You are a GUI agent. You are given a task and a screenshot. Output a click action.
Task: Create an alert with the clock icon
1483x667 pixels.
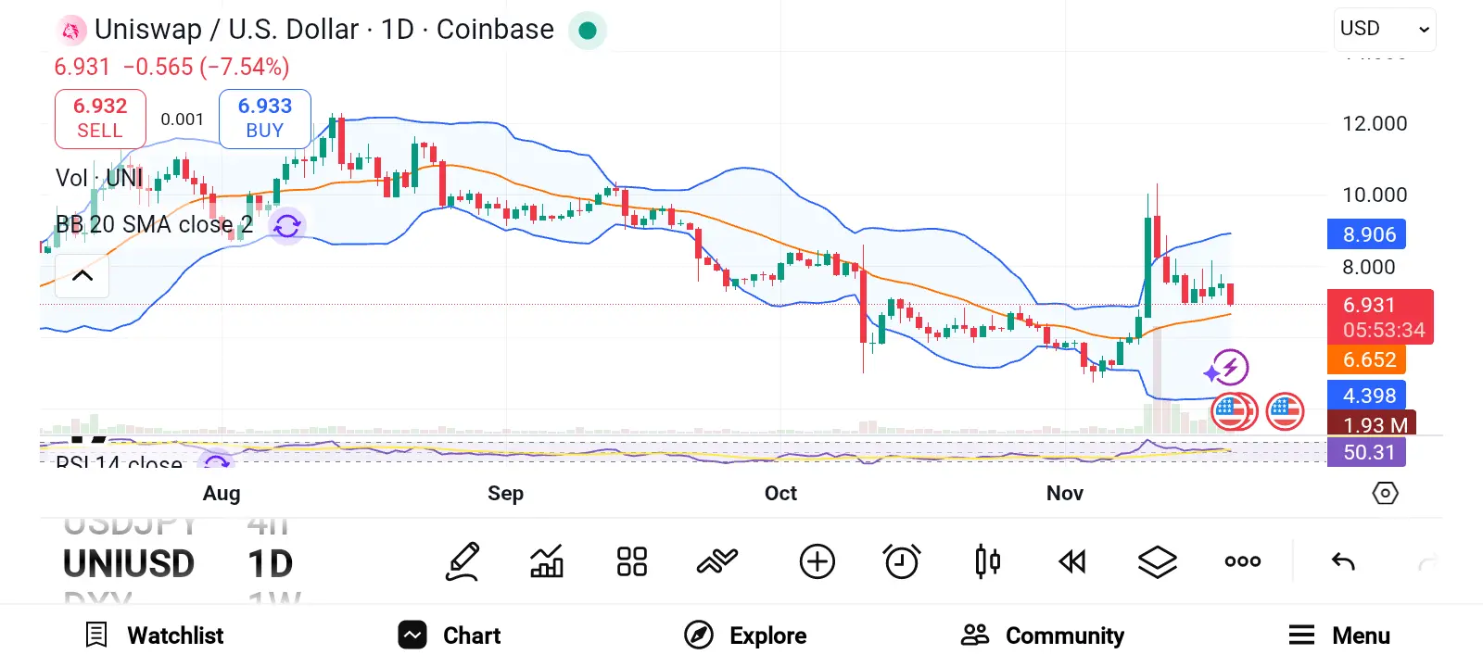click(x=902, y=561)
